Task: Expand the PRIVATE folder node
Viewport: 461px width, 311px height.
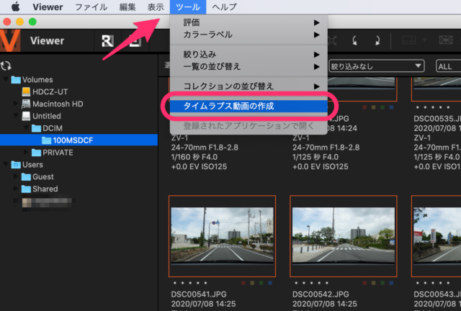Action: coord(26,152)
